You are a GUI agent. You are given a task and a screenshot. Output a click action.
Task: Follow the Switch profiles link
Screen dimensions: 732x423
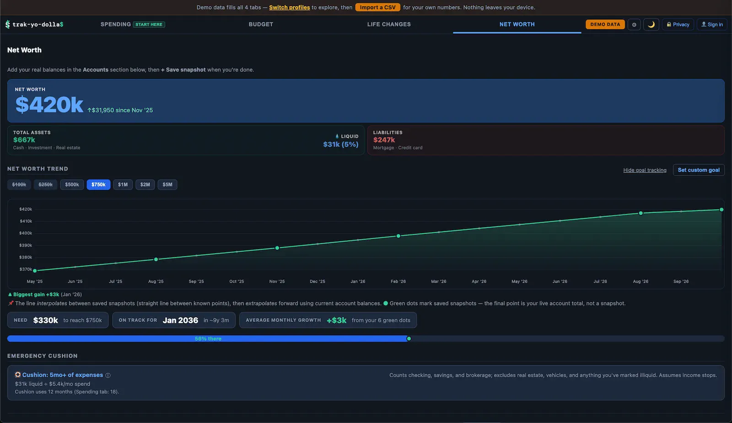pos(290,7)
